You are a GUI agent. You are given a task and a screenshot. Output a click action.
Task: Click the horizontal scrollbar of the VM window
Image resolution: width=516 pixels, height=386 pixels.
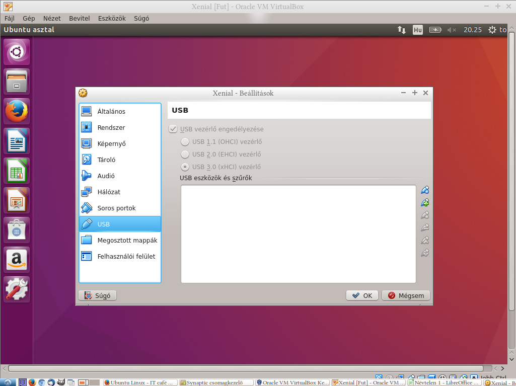[246, 368]
